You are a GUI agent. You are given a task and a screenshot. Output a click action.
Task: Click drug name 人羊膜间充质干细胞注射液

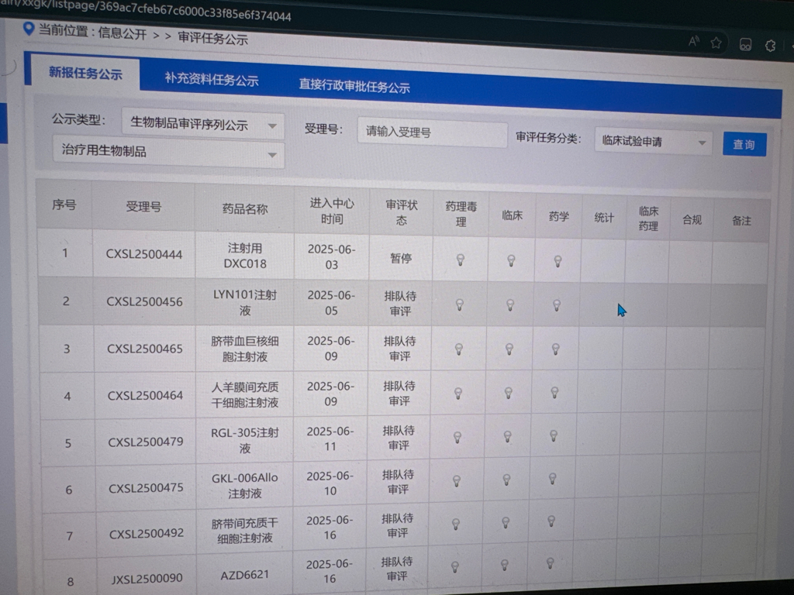click(245, 395)
